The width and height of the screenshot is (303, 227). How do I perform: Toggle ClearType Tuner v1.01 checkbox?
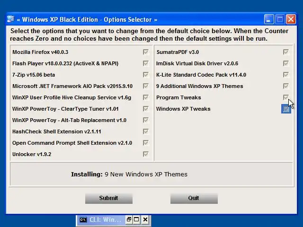(x=146, y=109)
